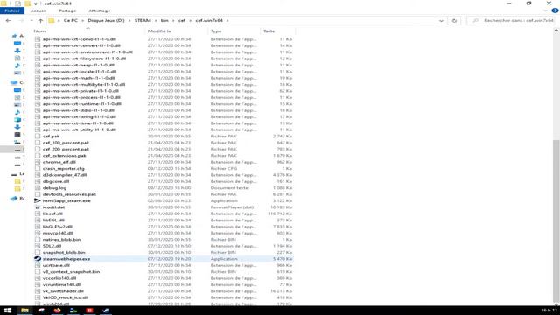The height and width of the screenshot is (315, 560).
Task: Open the Réseau network icon in sidebar
Action: pyautogui.click(x=14, y=199)
